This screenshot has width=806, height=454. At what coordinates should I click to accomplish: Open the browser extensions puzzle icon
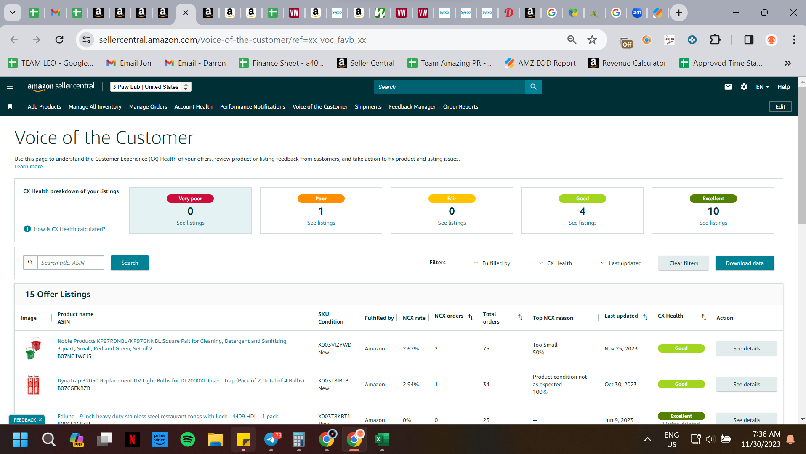pyautogui.click(x=715, y=40)
